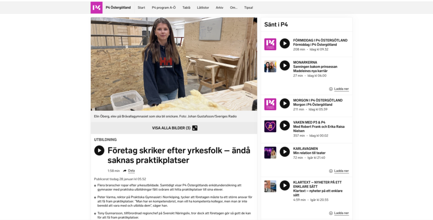
Task: Open the Låtlistor page
Action: (x=203, y=8)
